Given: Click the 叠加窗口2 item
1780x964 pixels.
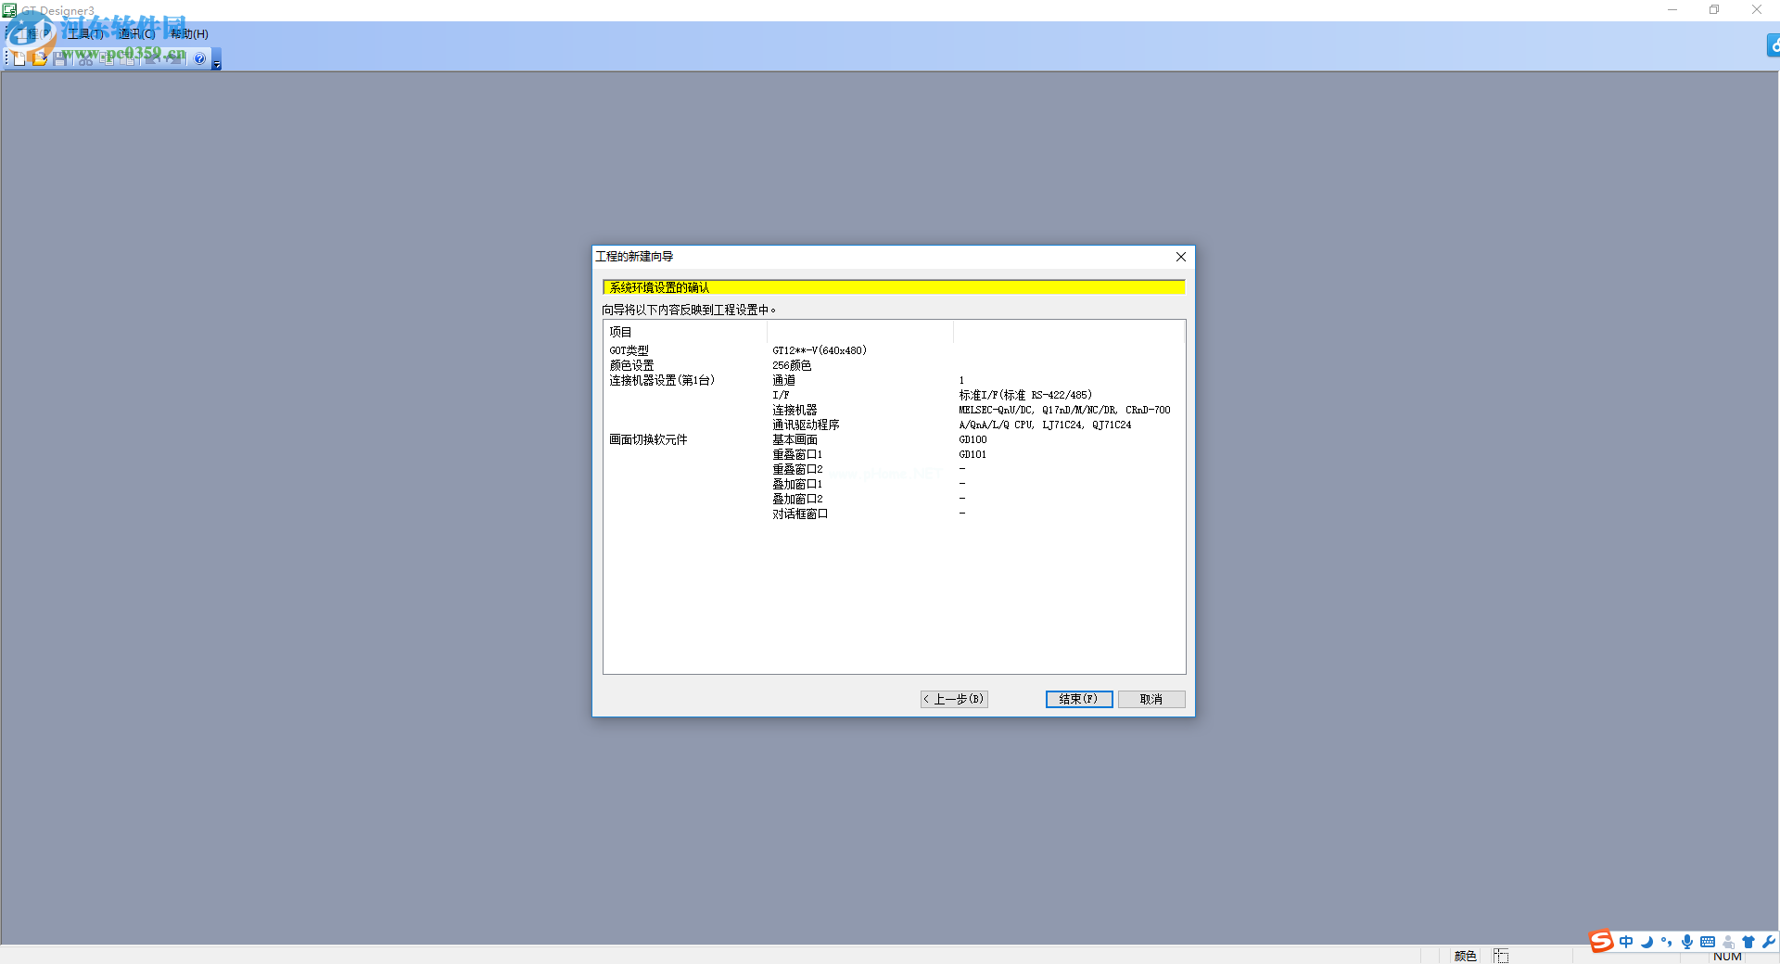Looking at the screenshot, I should (797, 499).
